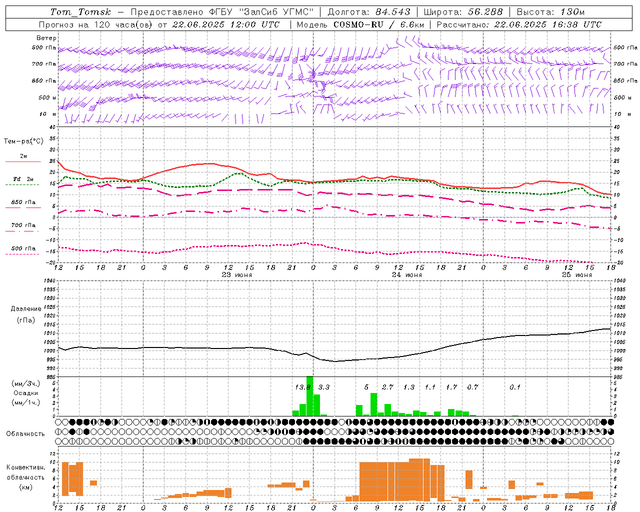The height and width of the screenshot is (512, 640).
Task: Click the red 2м temperature legend entry
Action: (x=23, y=156)
